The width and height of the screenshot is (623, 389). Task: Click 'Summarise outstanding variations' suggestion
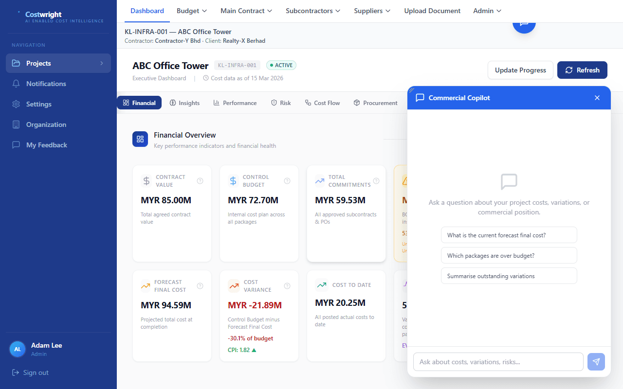509,276
